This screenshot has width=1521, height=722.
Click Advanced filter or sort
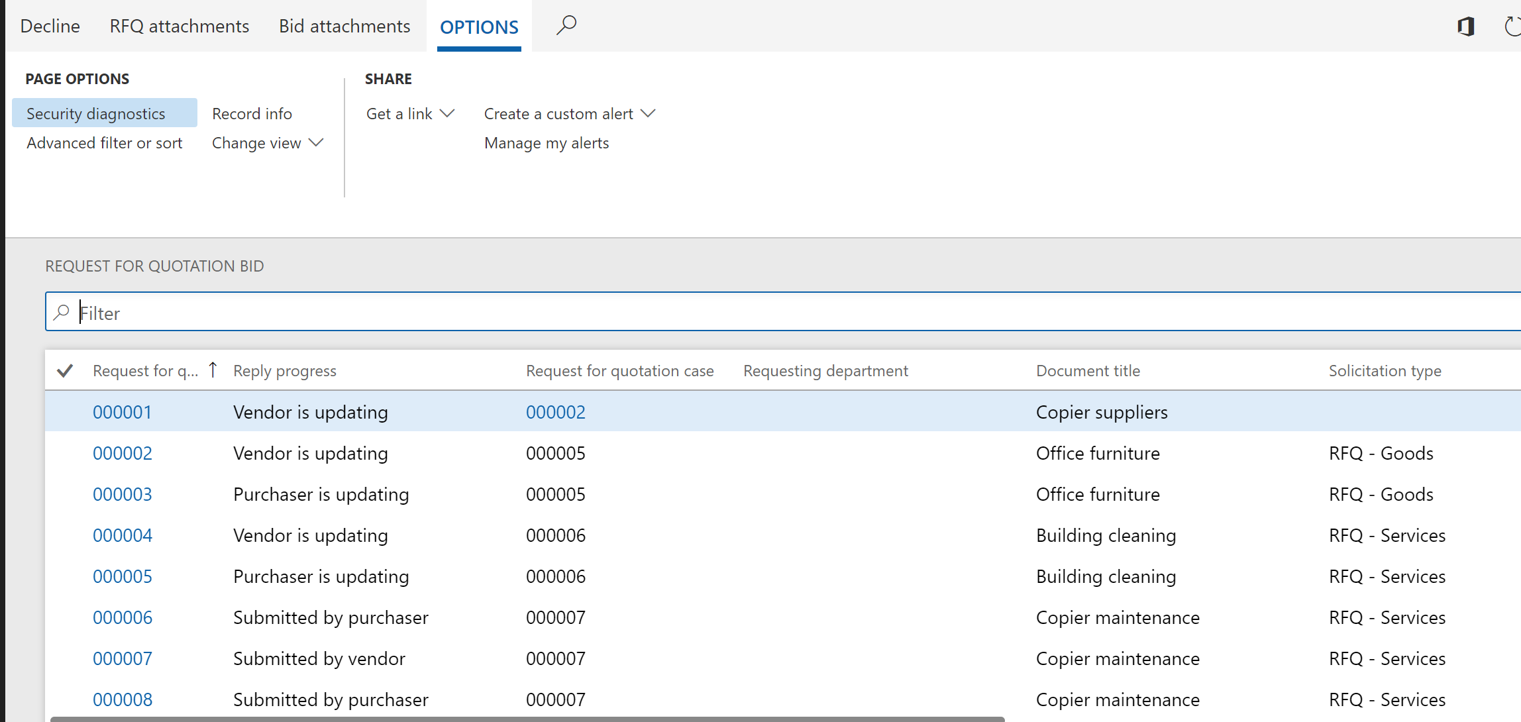tap(105, 143)
